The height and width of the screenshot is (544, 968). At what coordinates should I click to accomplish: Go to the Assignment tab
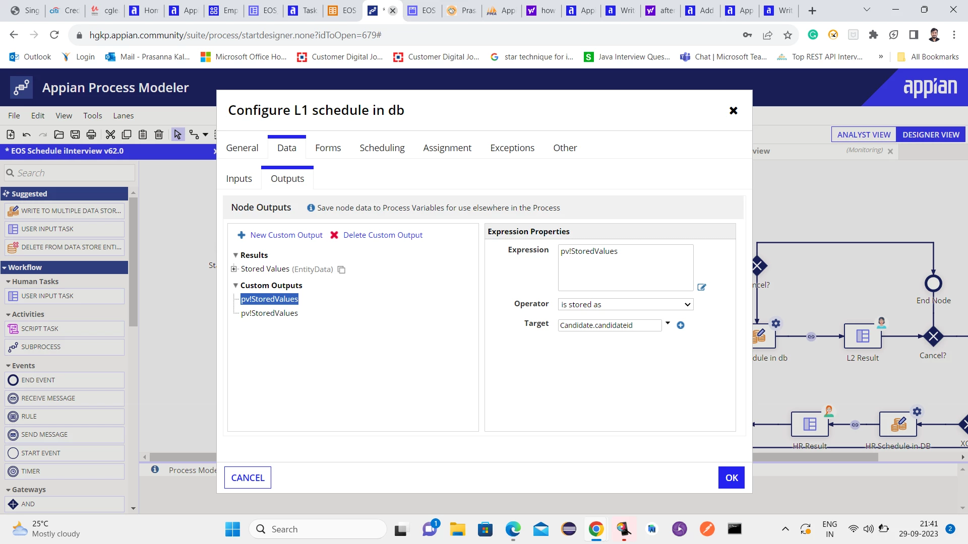tap(447, 148)
